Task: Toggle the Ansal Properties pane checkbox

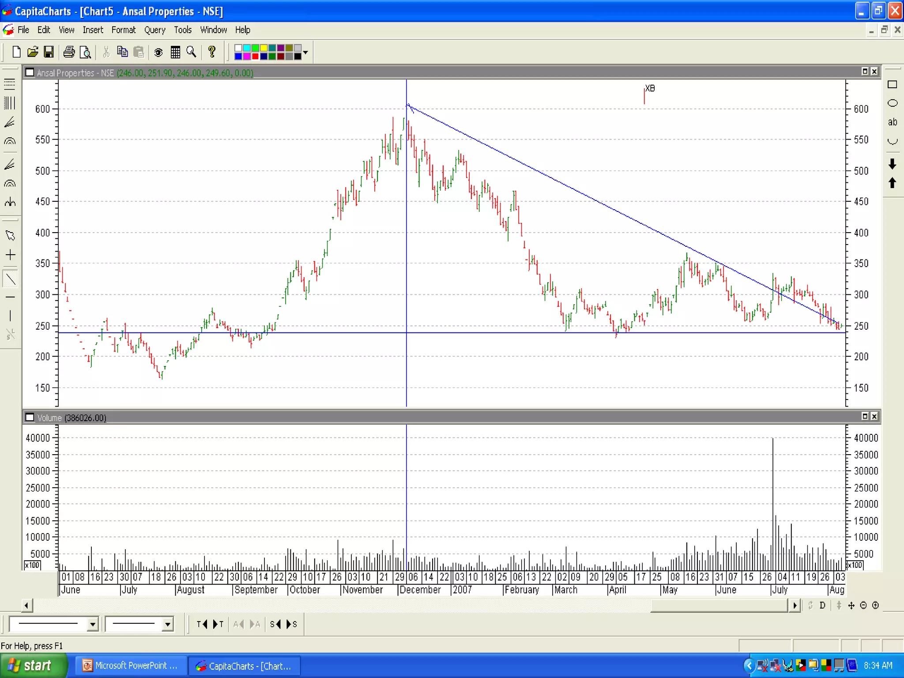Action: (30, 72)
